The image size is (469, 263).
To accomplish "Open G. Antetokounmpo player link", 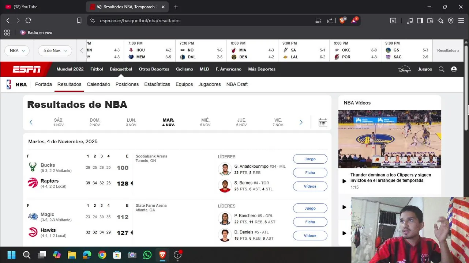I will tap(251, 167).
